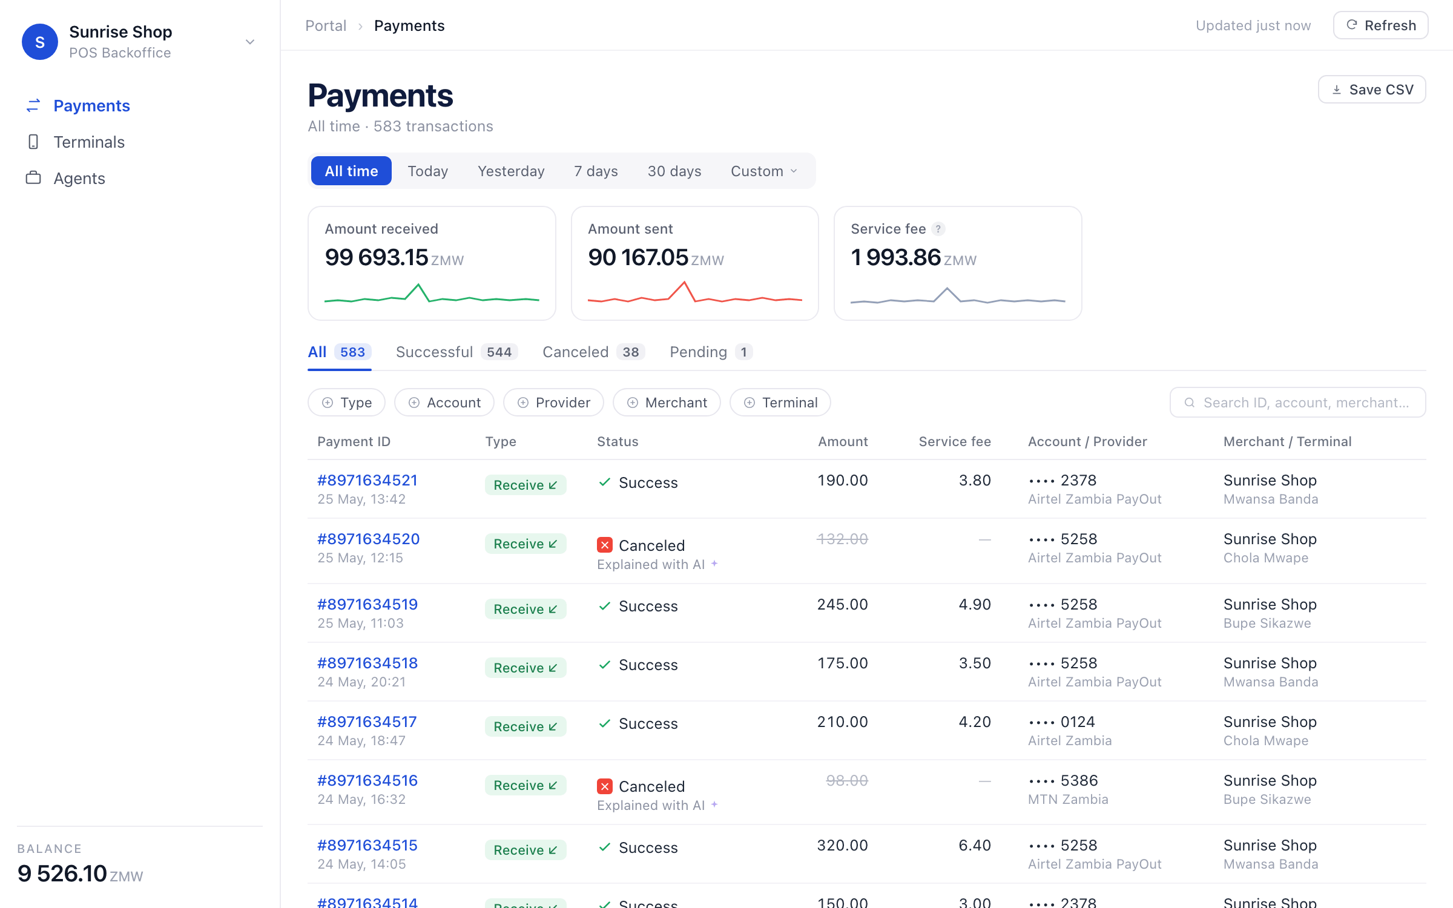
Task: Switch to the All 583 tab
Action: (339, 352)
